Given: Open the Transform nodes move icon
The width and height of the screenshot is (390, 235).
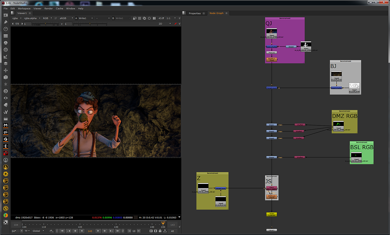Looking at the screenshot, I should (5, 70).
